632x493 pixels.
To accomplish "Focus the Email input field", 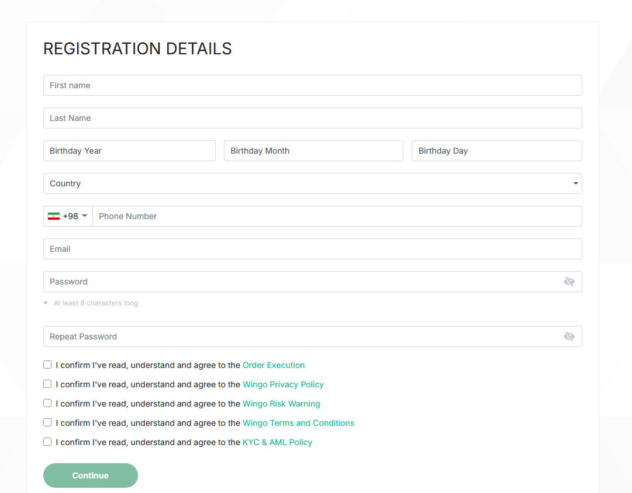I will pos(312,249).
